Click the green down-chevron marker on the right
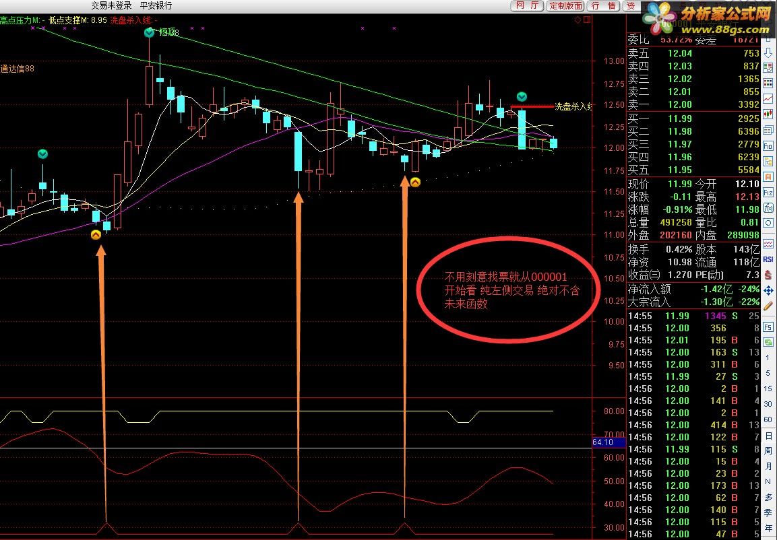This screenshot has height=540, width=777. (522, 96)
